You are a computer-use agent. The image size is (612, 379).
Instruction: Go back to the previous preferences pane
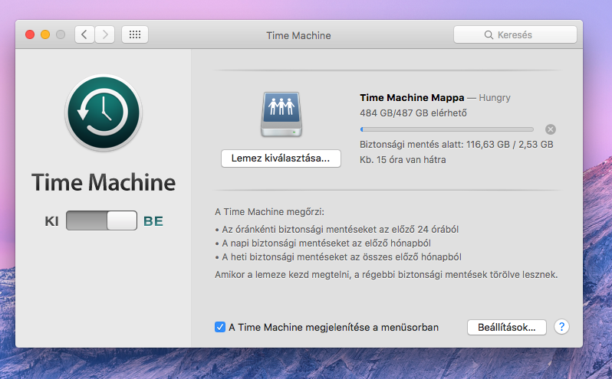click(84, 34)
